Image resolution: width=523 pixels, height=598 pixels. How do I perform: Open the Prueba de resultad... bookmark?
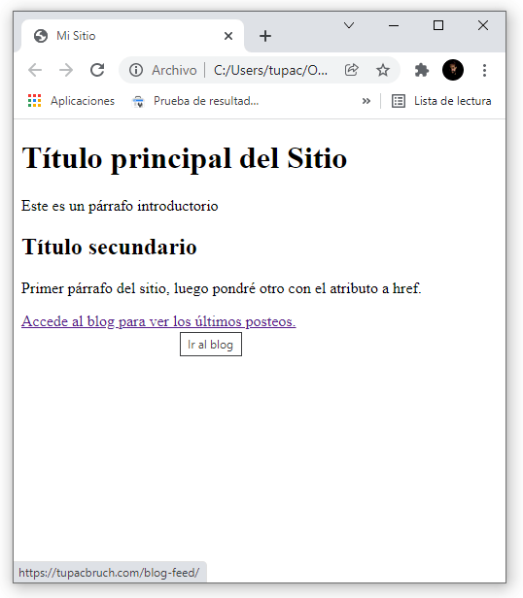coord(195,101)
